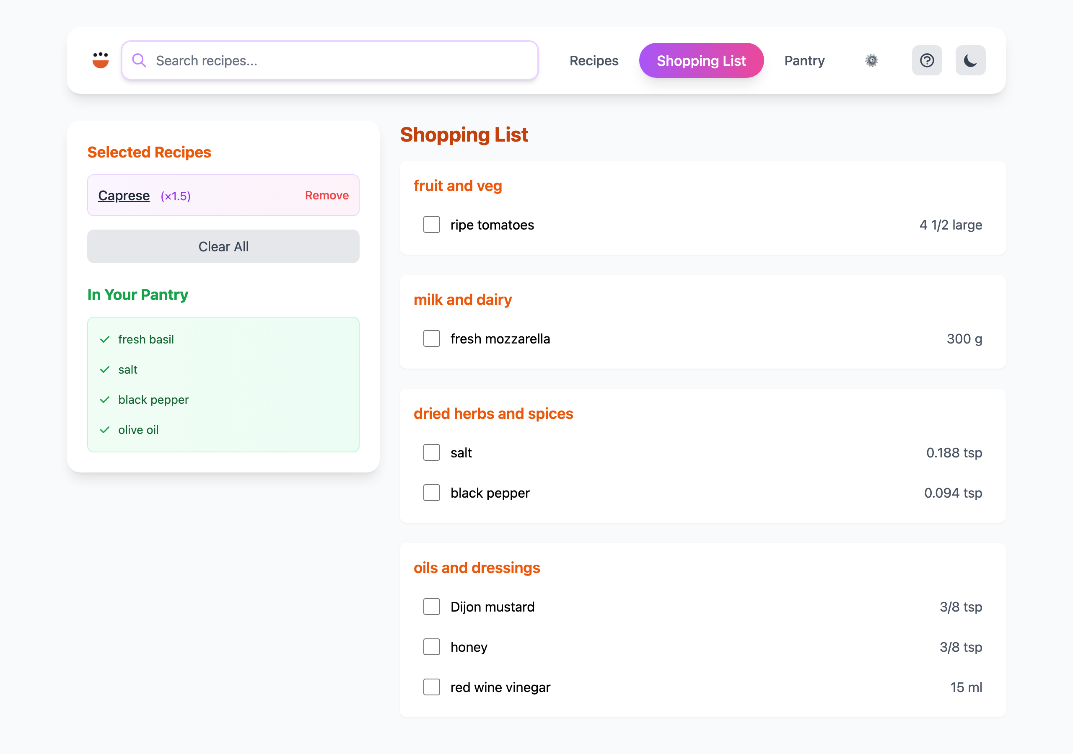Open settings via the gear icon
This screenshot has height=754, width=1073.
pyautogui.click(x=871, y=60)
